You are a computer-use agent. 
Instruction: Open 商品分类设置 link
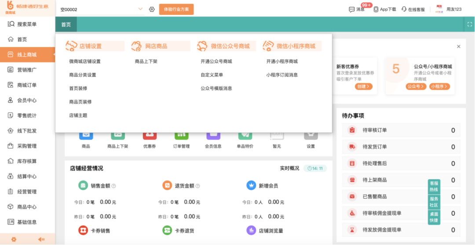[83, 75]
